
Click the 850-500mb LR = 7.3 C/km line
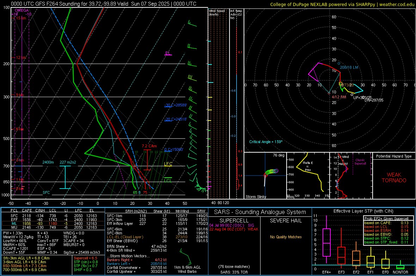point(25,266)
